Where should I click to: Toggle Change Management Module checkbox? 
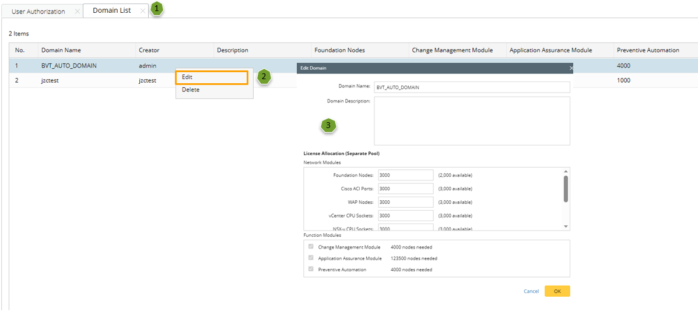(x=311, y=247)
